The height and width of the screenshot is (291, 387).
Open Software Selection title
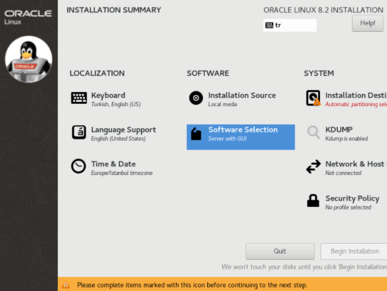pyautogui.click(x=243, y=130)
